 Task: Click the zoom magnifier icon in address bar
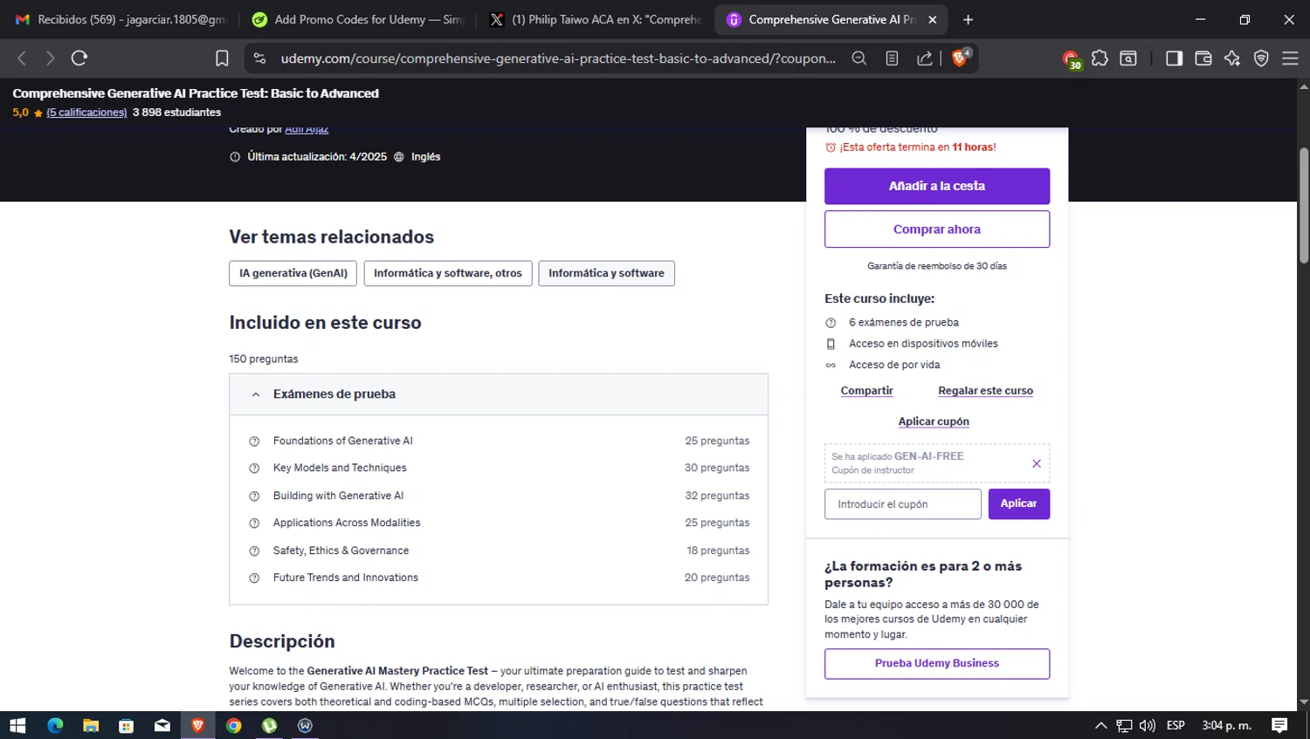859,58
